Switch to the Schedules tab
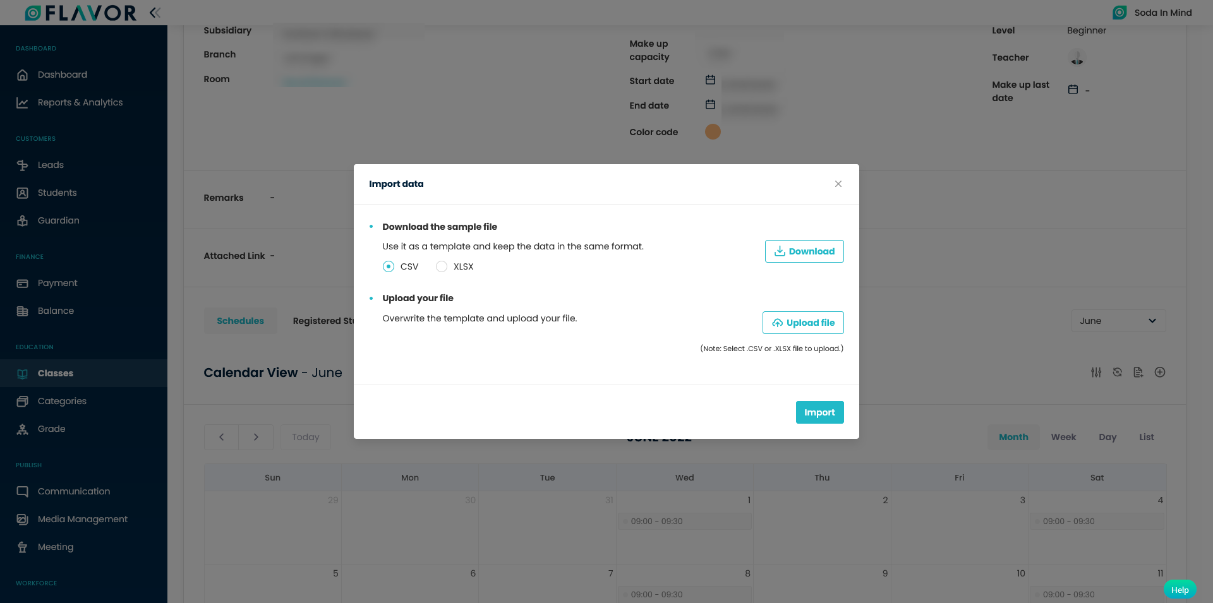1213x603 pixels. point(240,321)
